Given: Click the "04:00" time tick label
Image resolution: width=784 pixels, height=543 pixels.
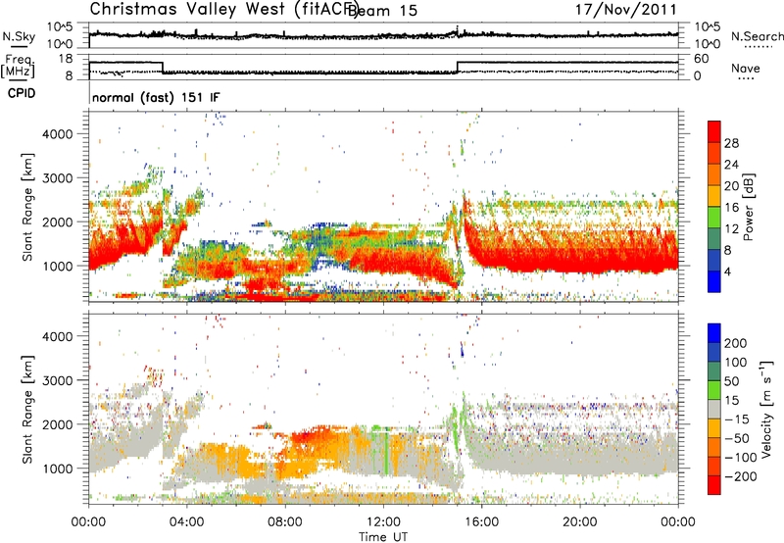Looking at the screenshot, I should [x=187, y=522].
